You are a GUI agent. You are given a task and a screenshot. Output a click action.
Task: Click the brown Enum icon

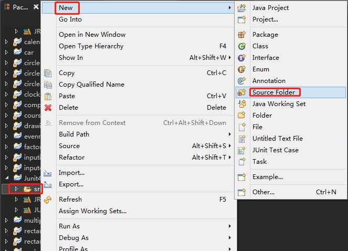click(x=241, y=69)
